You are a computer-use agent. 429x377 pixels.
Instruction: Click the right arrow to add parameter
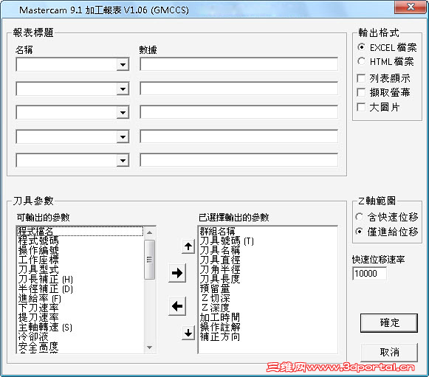(x=177, y=272)
